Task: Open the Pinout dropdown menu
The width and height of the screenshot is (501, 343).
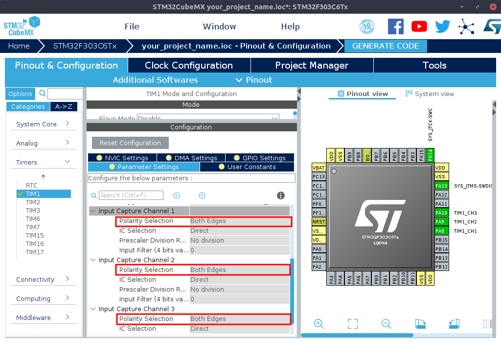Action: pos(254,80)
